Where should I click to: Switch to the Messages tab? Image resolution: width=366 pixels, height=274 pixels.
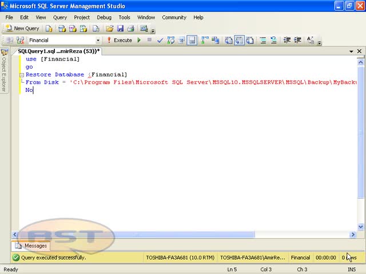31,245
